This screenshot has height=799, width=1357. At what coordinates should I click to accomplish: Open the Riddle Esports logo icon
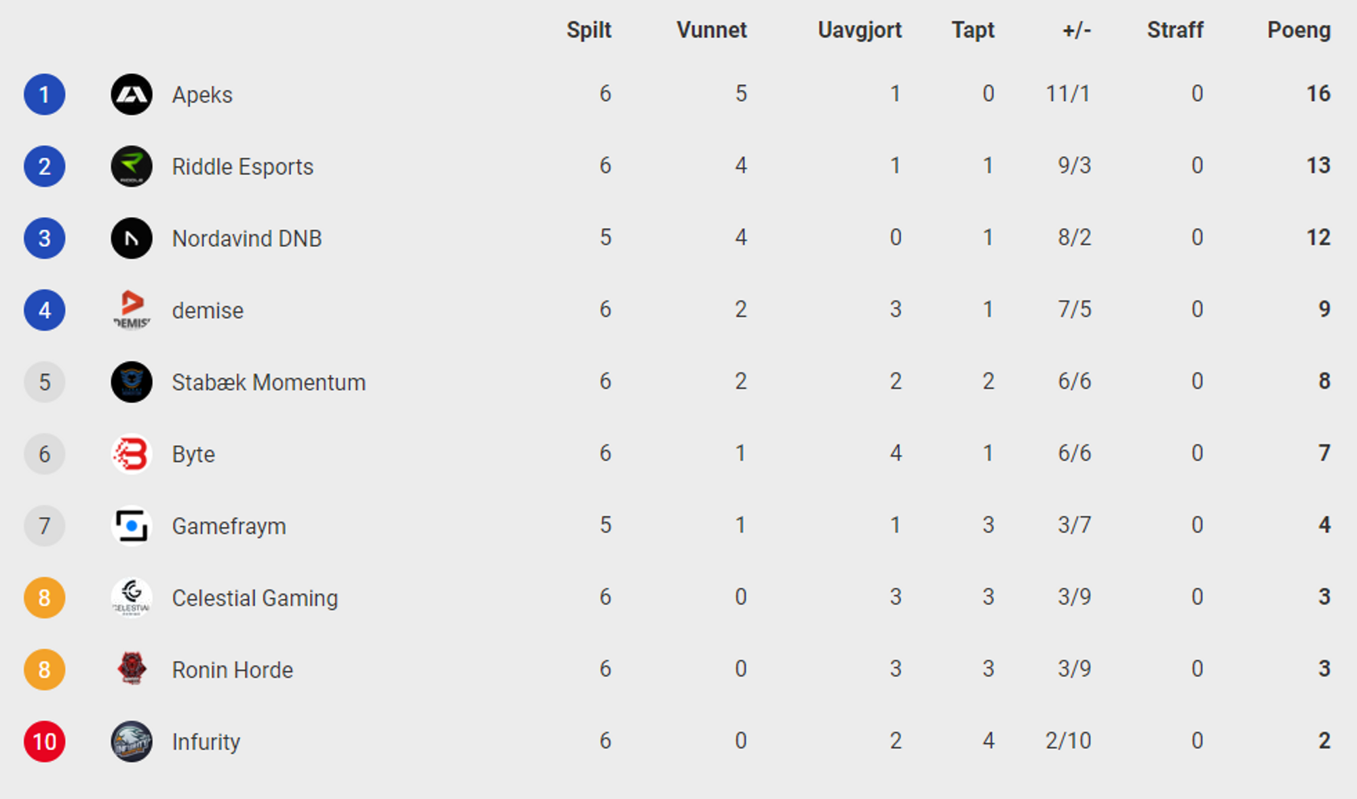[x=132, y=166]
